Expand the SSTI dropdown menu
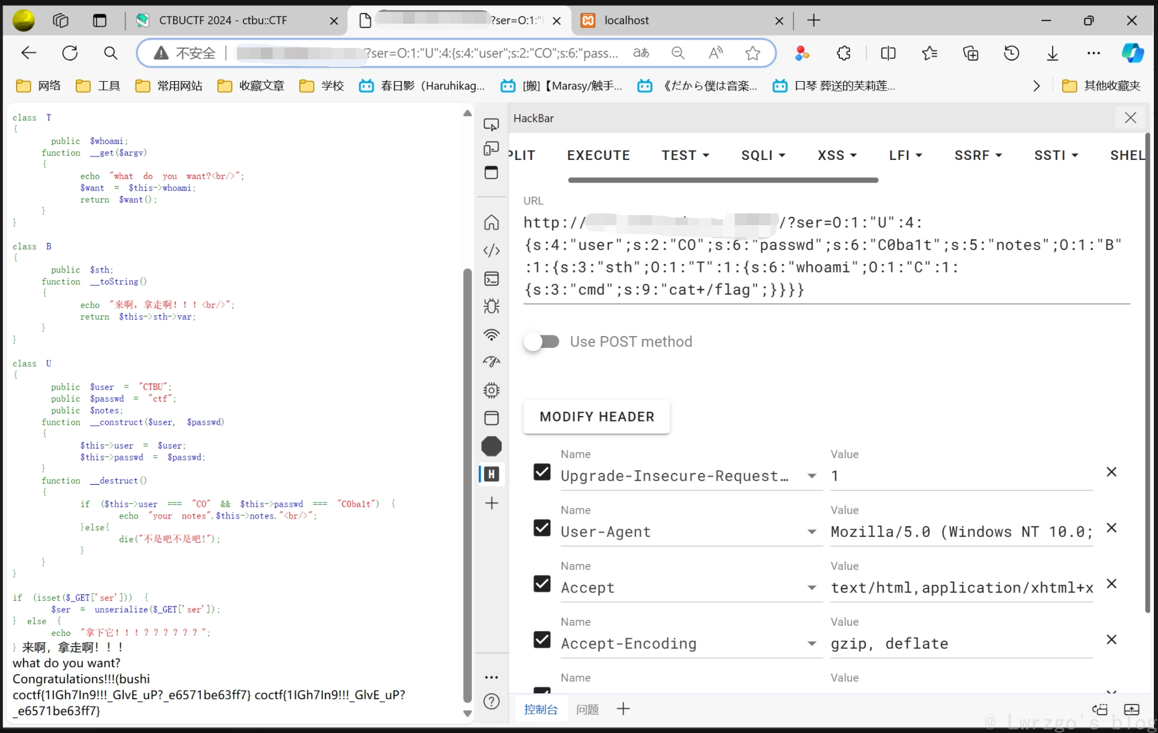1158x733 pixels. pos(1056,155)
